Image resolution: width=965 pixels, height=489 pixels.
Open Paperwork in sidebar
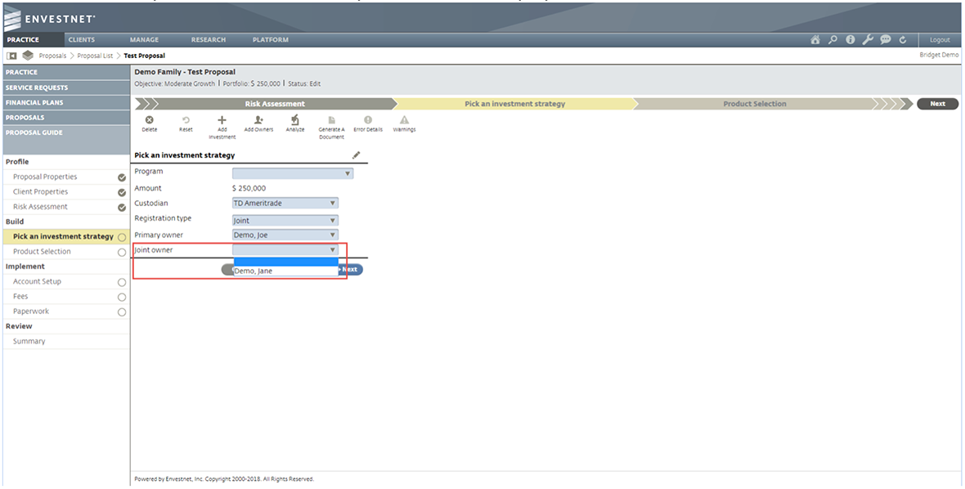[31, 312]
